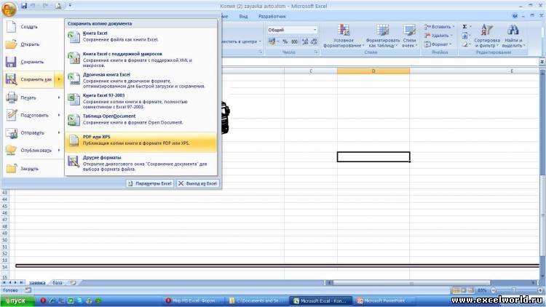Switch to the заявка sheet tab

tap(37, 283)
